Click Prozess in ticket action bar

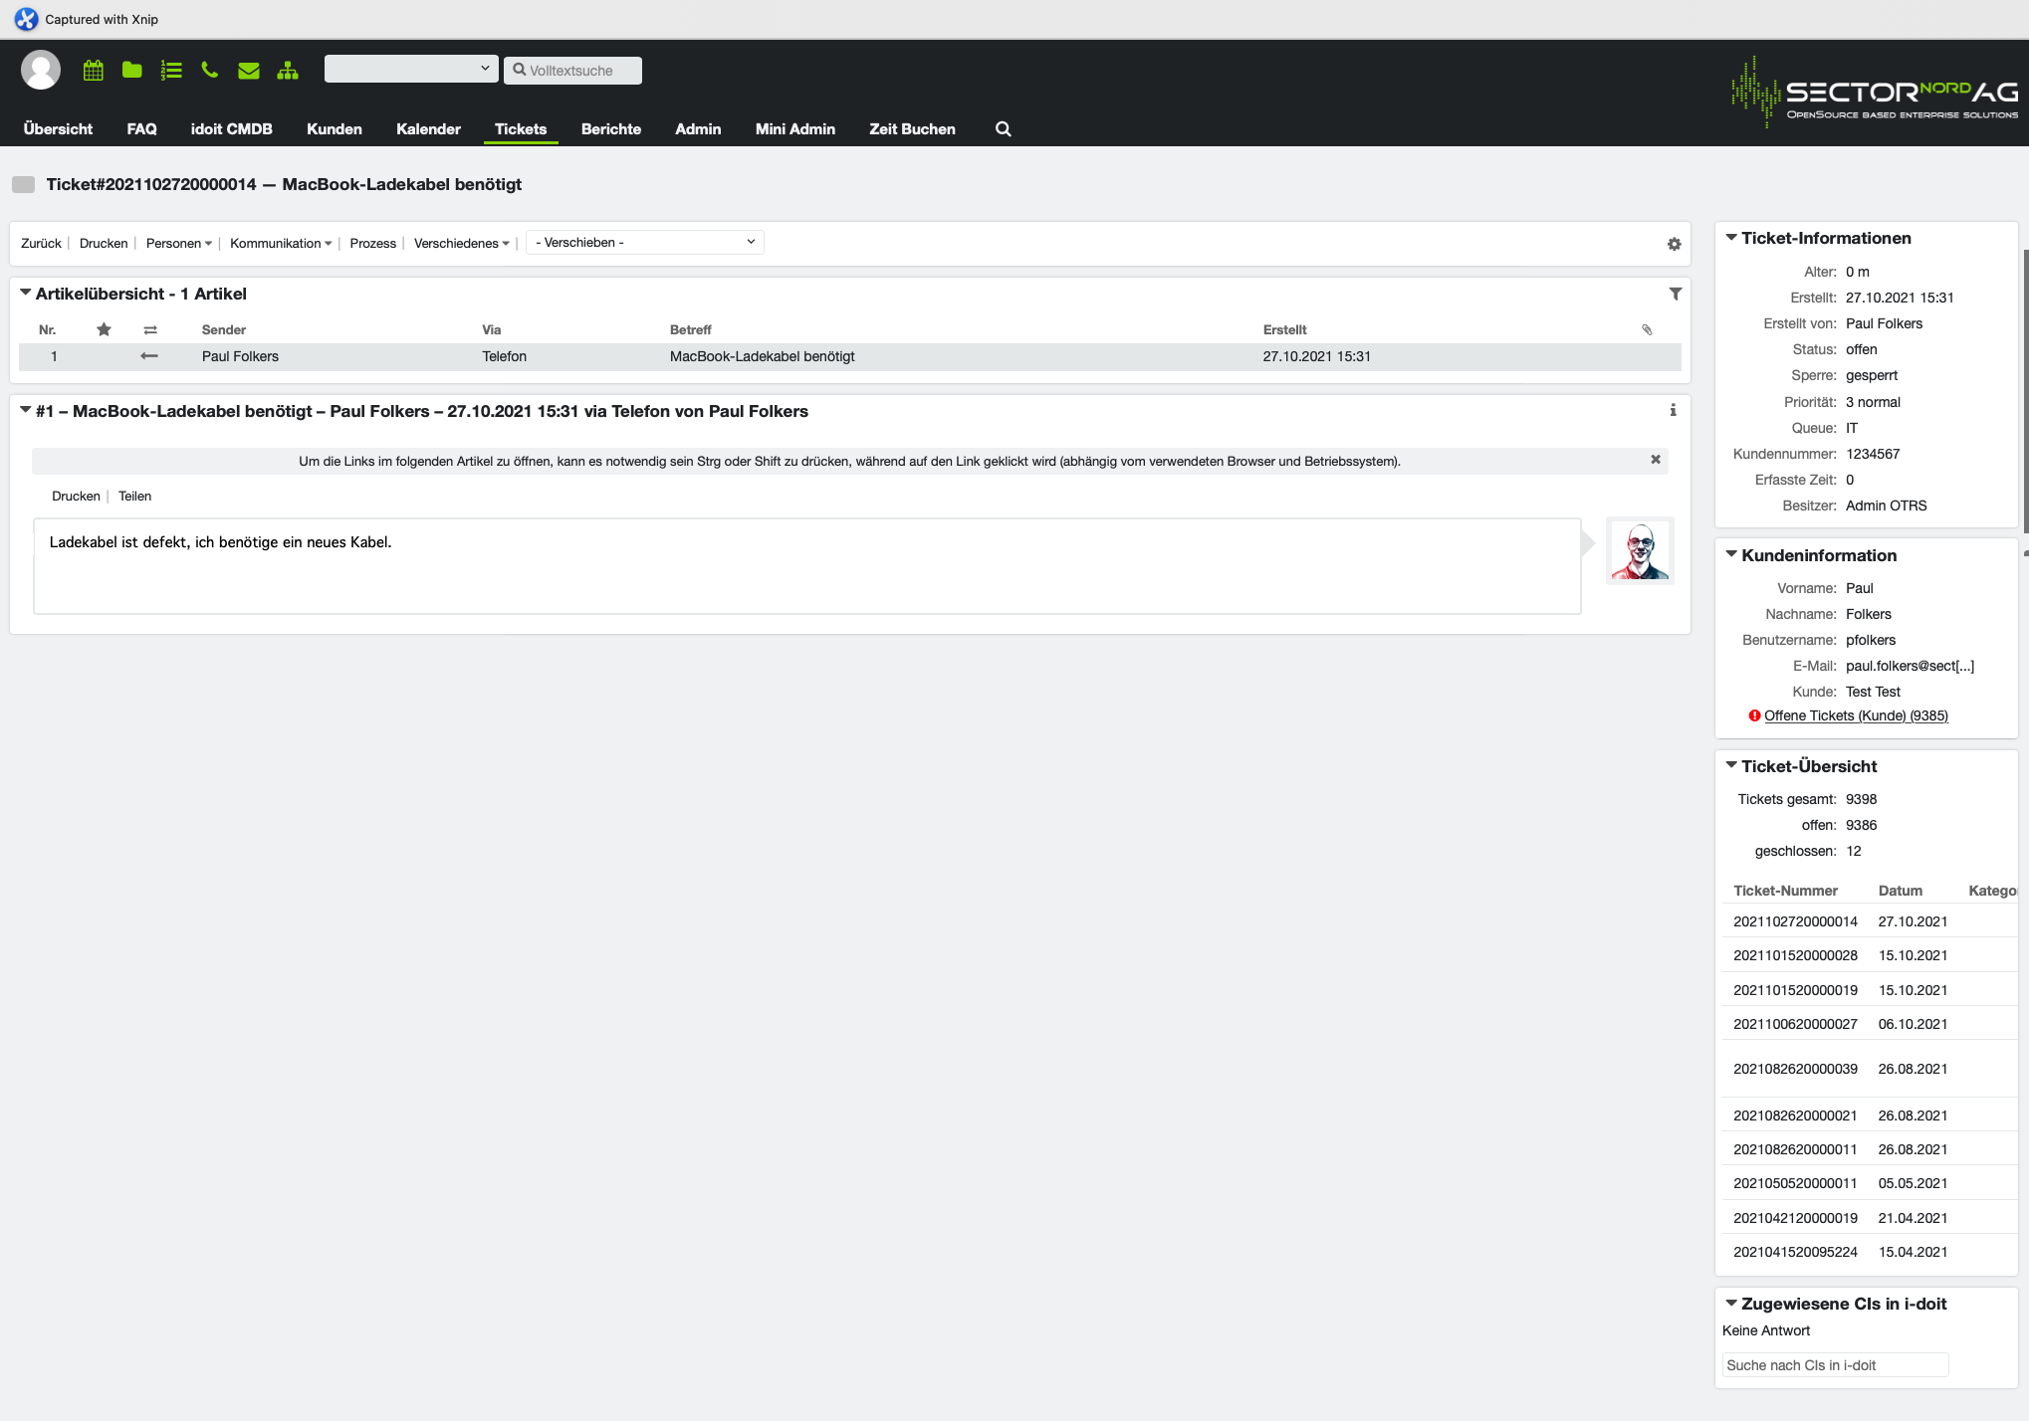[373, 244]
